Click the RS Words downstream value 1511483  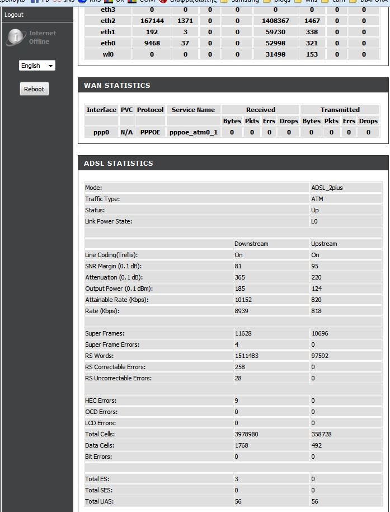[x=247, y=356]
